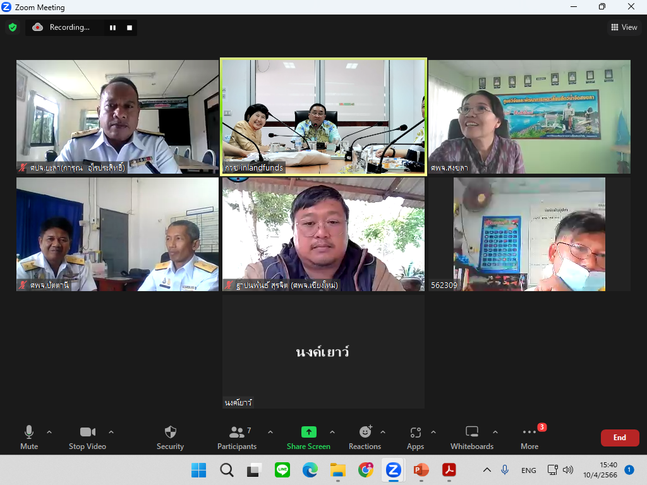Image resolution: width=647 pixels, height=485 pixels.
Task: Open Adobe Acrobat from the taskbar
Action: pyautogui.click(x=449, y=470)
